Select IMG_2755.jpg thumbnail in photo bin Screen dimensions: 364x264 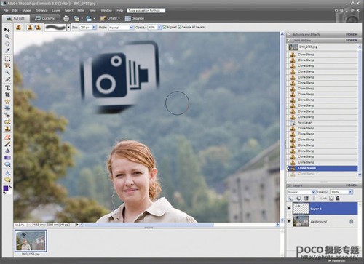tap(31, 241)
